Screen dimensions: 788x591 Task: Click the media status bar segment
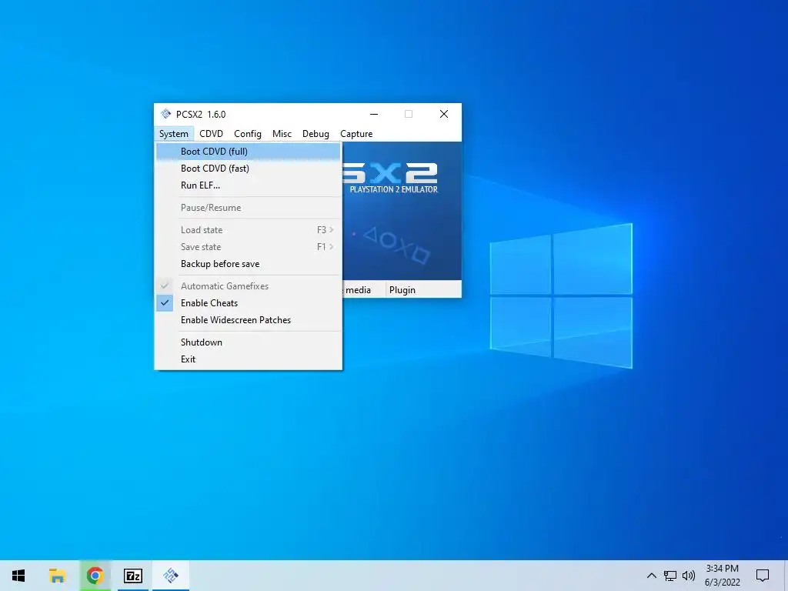pyautogui.click(x=364, y=290)
